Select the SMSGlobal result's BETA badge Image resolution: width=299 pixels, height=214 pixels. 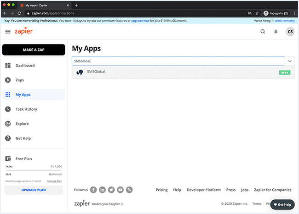[285, 73]
